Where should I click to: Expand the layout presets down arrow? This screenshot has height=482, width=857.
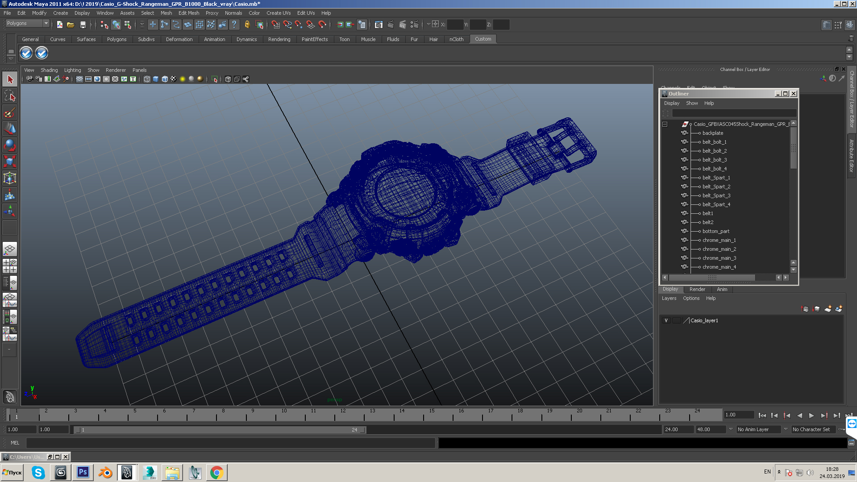point(9,349)
